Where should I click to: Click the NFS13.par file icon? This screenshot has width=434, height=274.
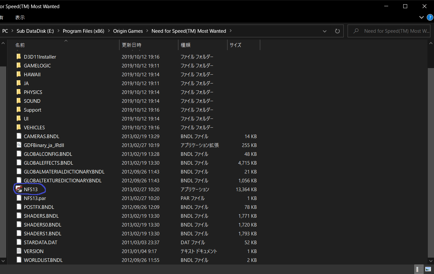pos(19,198)
